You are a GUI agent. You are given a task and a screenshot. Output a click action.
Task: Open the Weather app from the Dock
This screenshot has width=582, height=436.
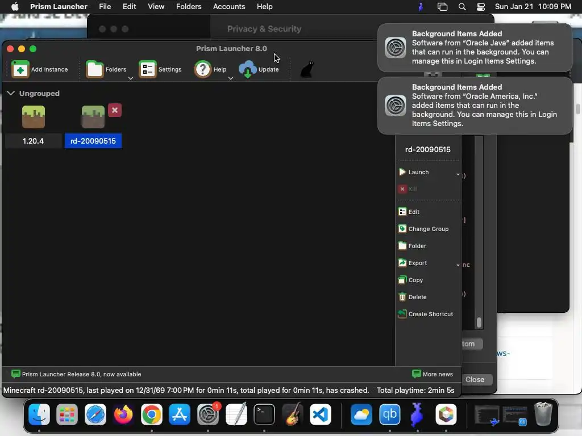361,414
